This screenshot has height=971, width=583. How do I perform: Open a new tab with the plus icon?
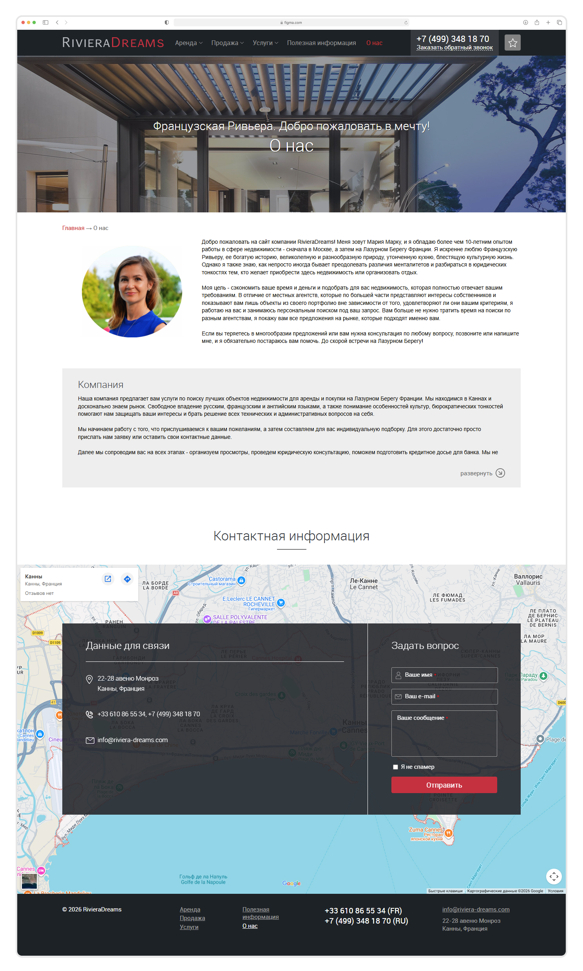[x=548, y=22]
